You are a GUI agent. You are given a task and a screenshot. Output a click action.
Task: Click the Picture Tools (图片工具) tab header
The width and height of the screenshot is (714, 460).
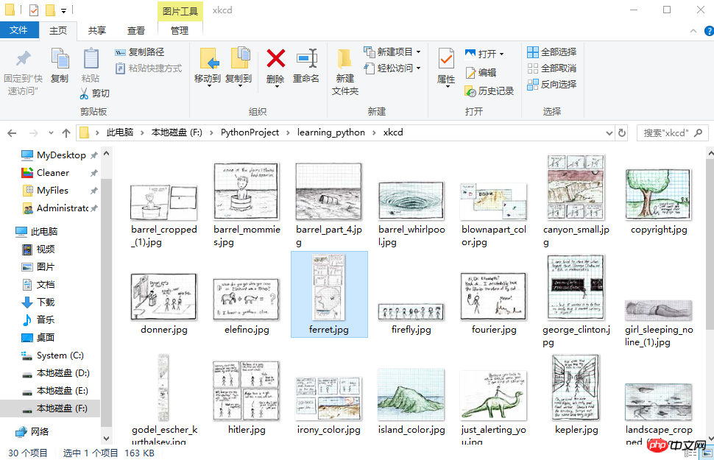(180, 11)
